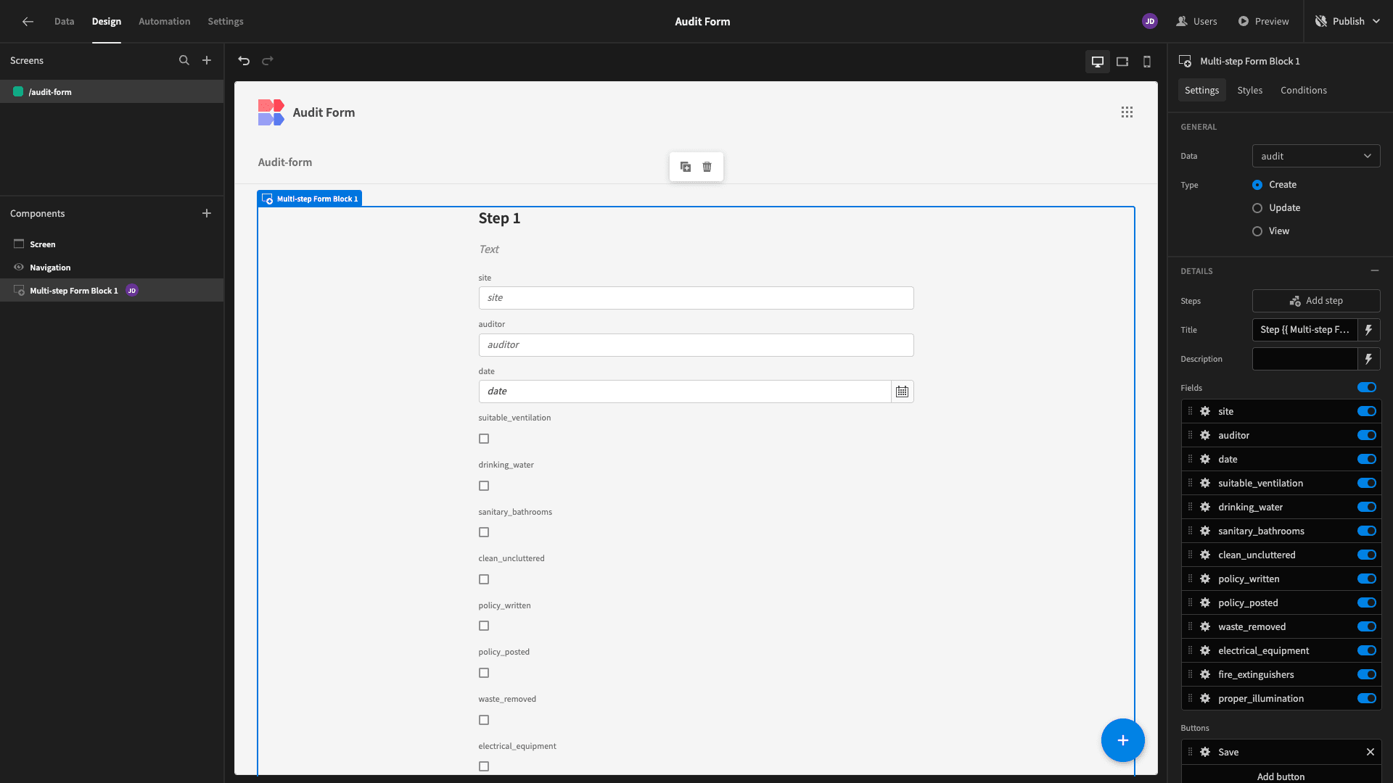Click the delete form block icon
Image resolution: width=1393 pixels, height=783 pixels.
[707, 166]
